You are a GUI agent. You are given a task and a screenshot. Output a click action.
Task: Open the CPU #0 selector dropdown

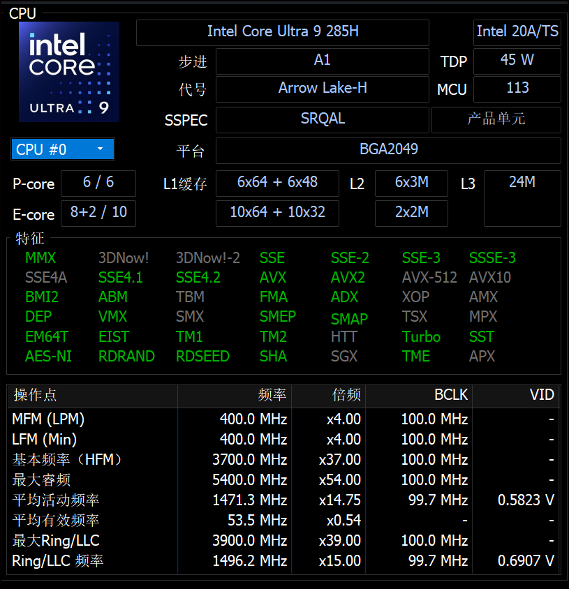click(x=63, y=149)
